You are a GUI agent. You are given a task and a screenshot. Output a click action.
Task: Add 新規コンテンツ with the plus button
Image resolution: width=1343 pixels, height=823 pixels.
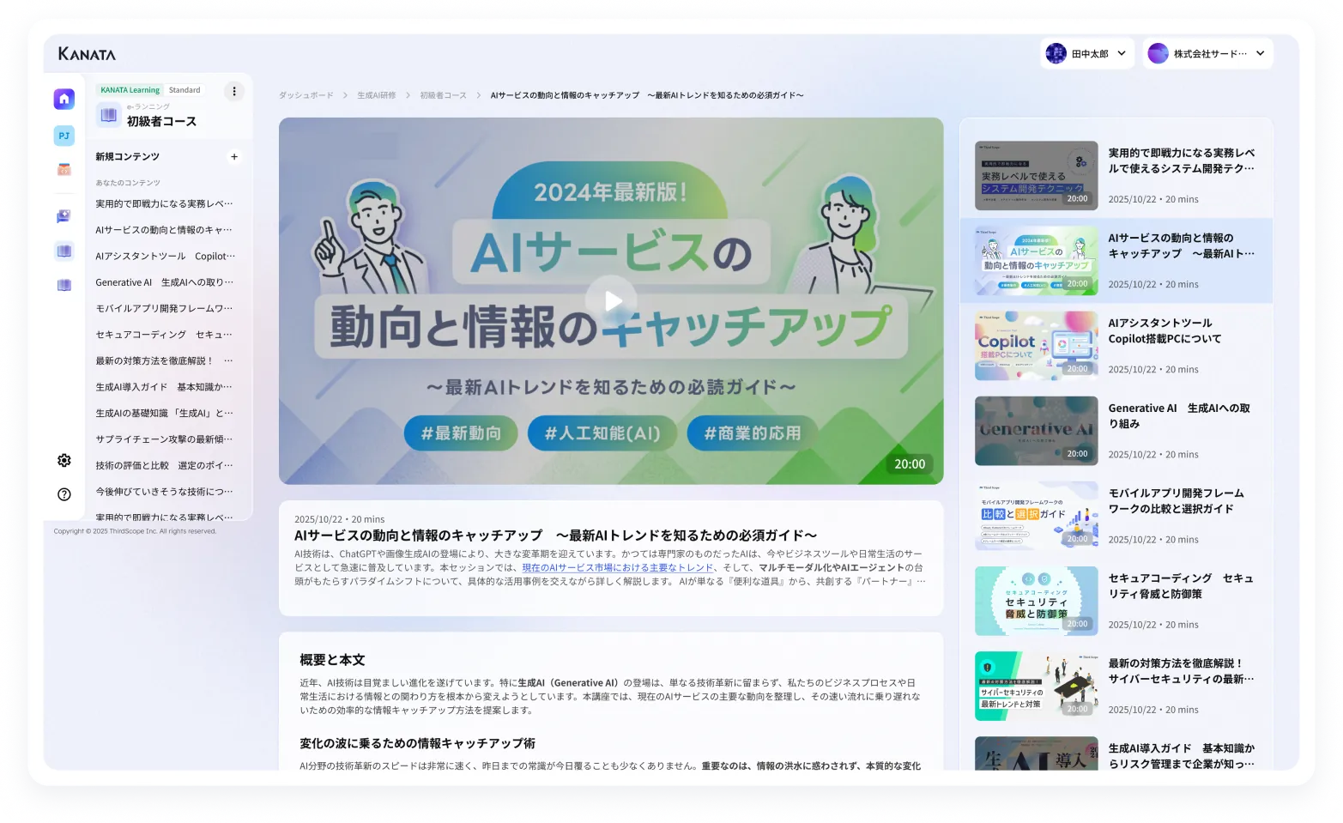point(233,157)
